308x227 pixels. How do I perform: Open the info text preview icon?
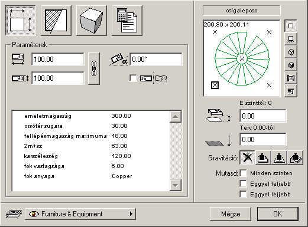pos(291,91)
